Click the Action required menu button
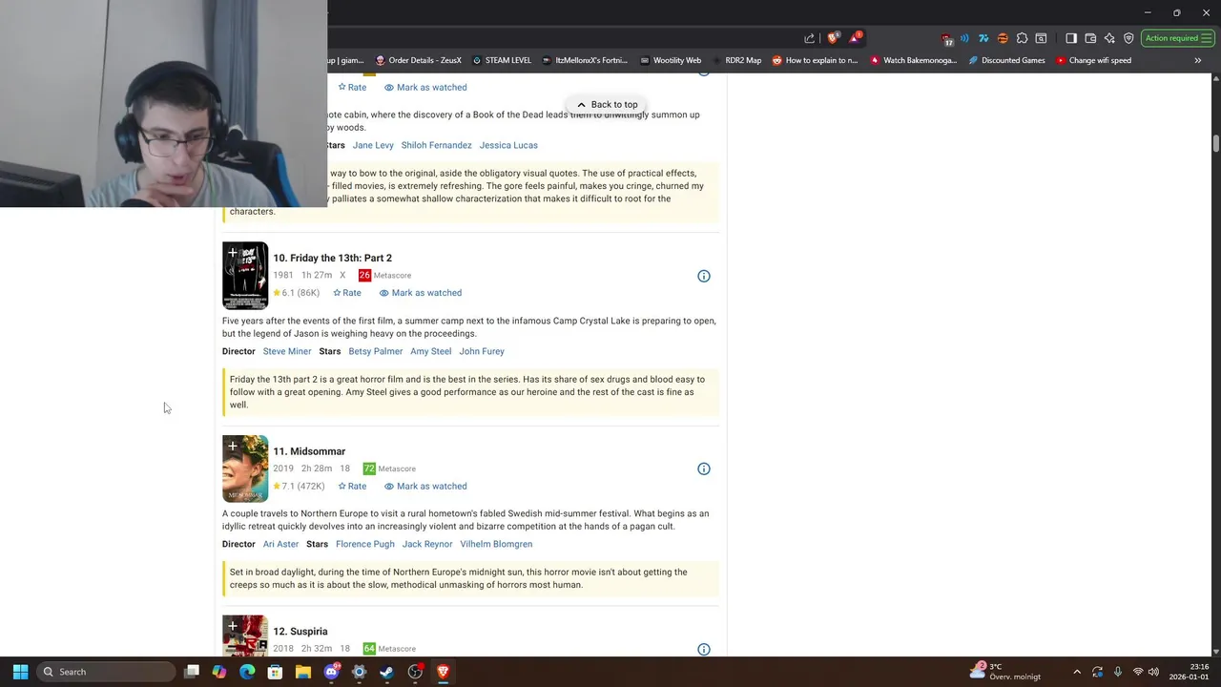1221x687 pixels. (x=1178, y=38)
